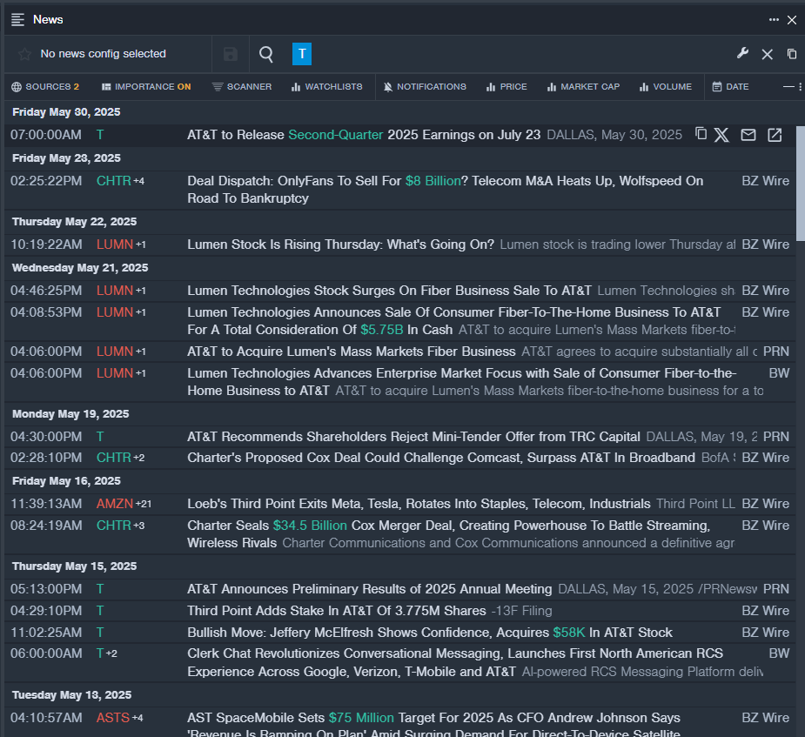Share AT&T earnings story on X
The height and width of the screenshot is (737, 805).
(x=721, y=135)
